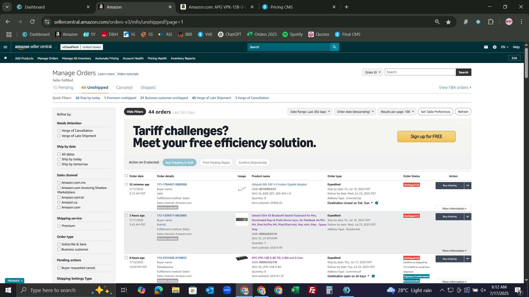Click the page vertical scrollbar thumb
This screenshot has height=297, width=529.
[x=526, y=63]
